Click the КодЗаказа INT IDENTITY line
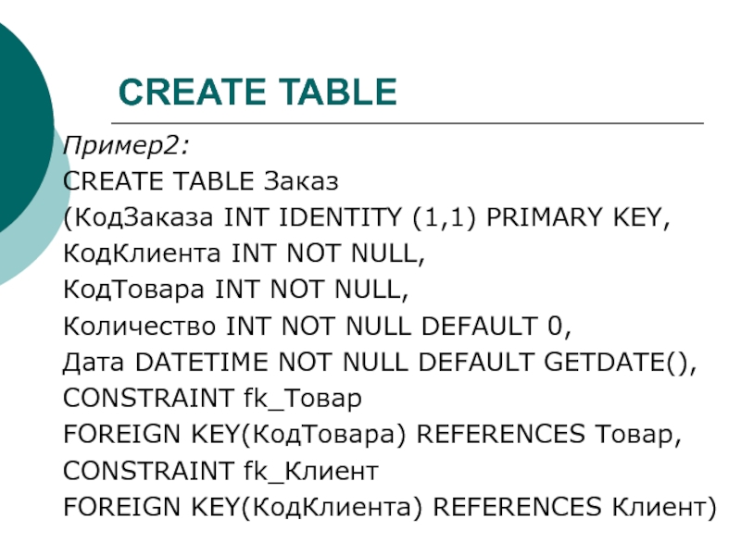The height and width of the screenshot is (555, 741). tap(367, 218)
